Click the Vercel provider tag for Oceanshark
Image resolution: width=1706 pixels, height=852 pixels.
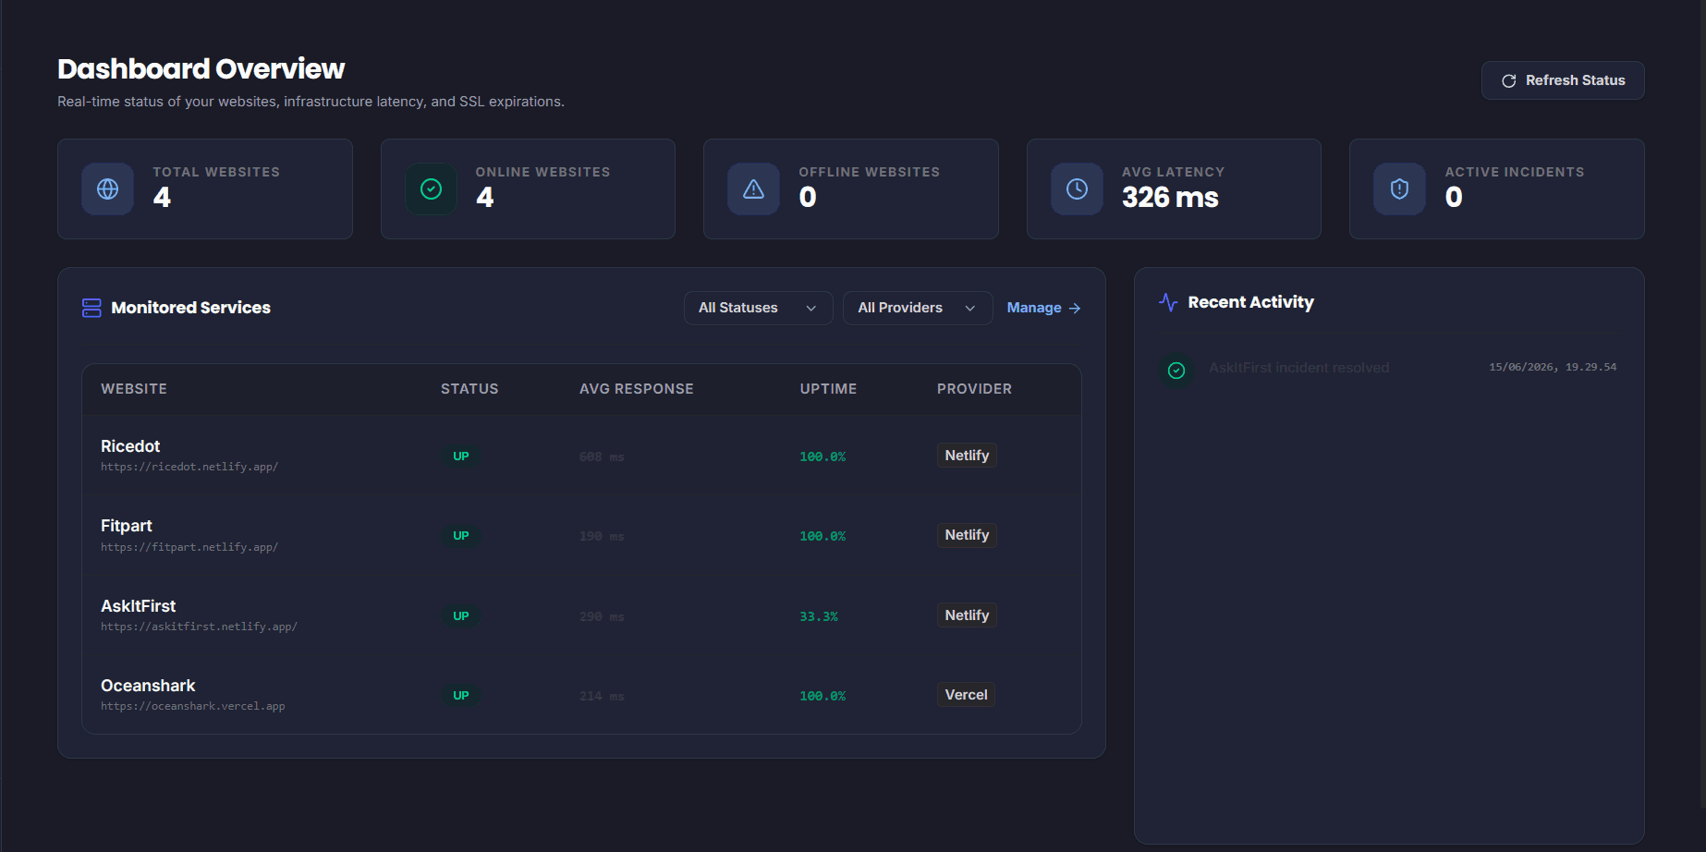point(966,695)
